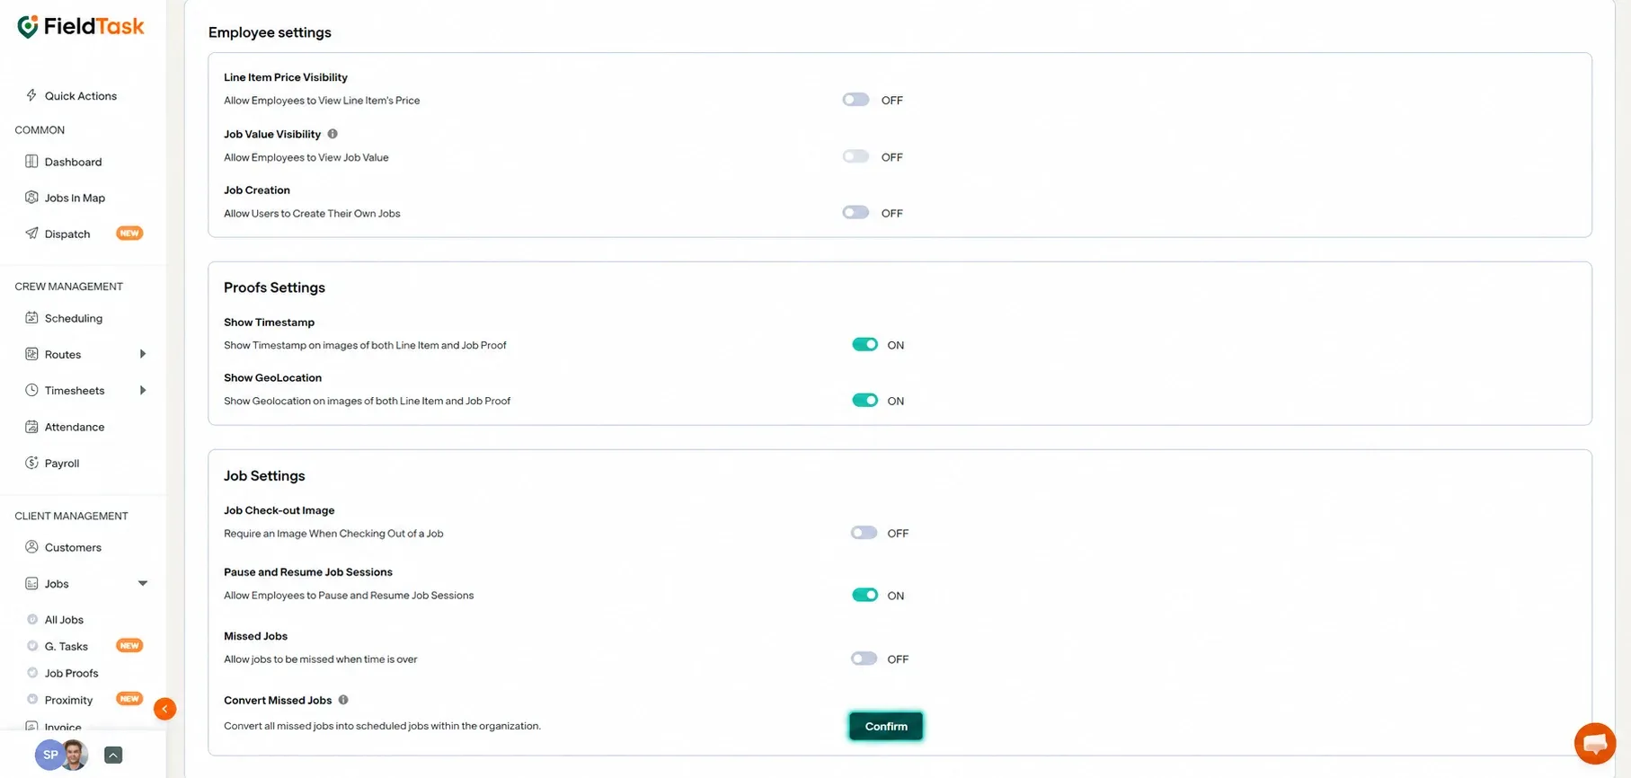Image resolution: width=1631 pixels, height=778 pixels.
Task: Click info icon beside Convert Missed Jobs
Action: pyautogui.click(x=343, y=700)
